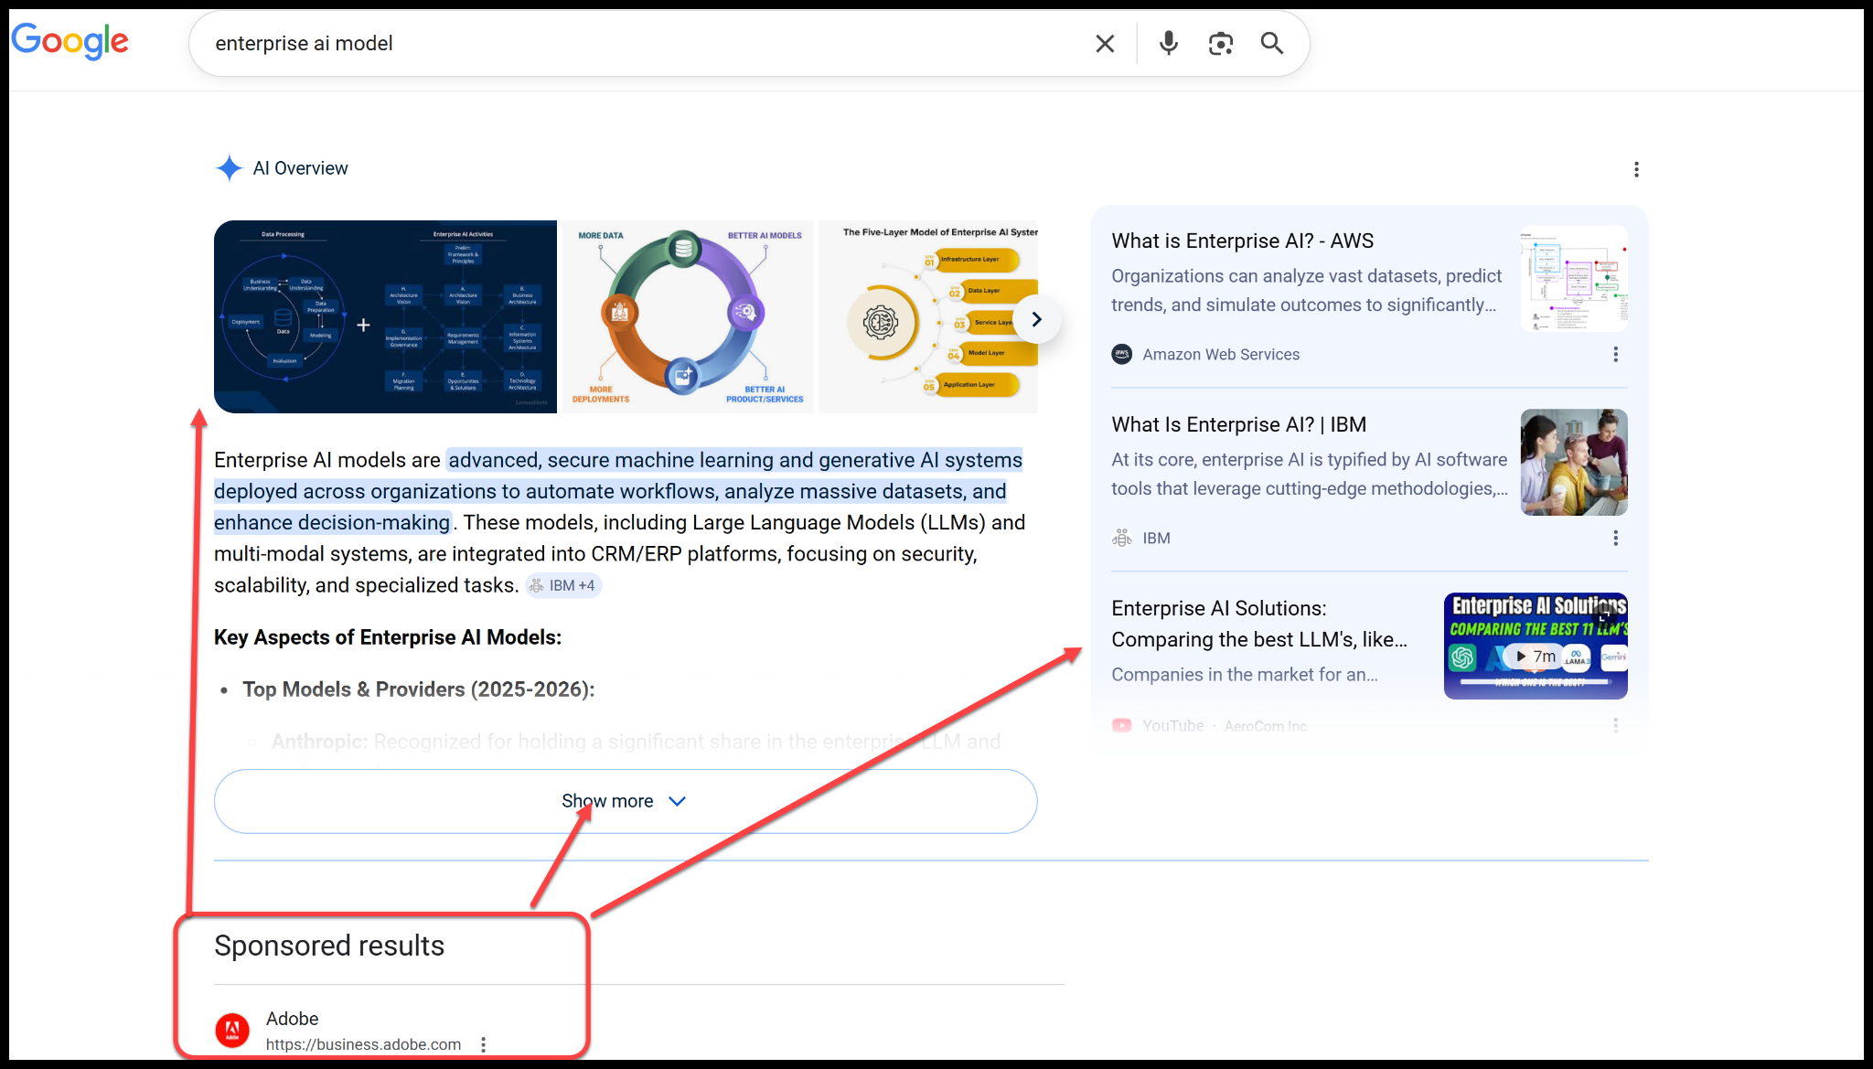Open AI Overview three-dot options menu
This screenshot has width=1873, height=1069.
1636,169
